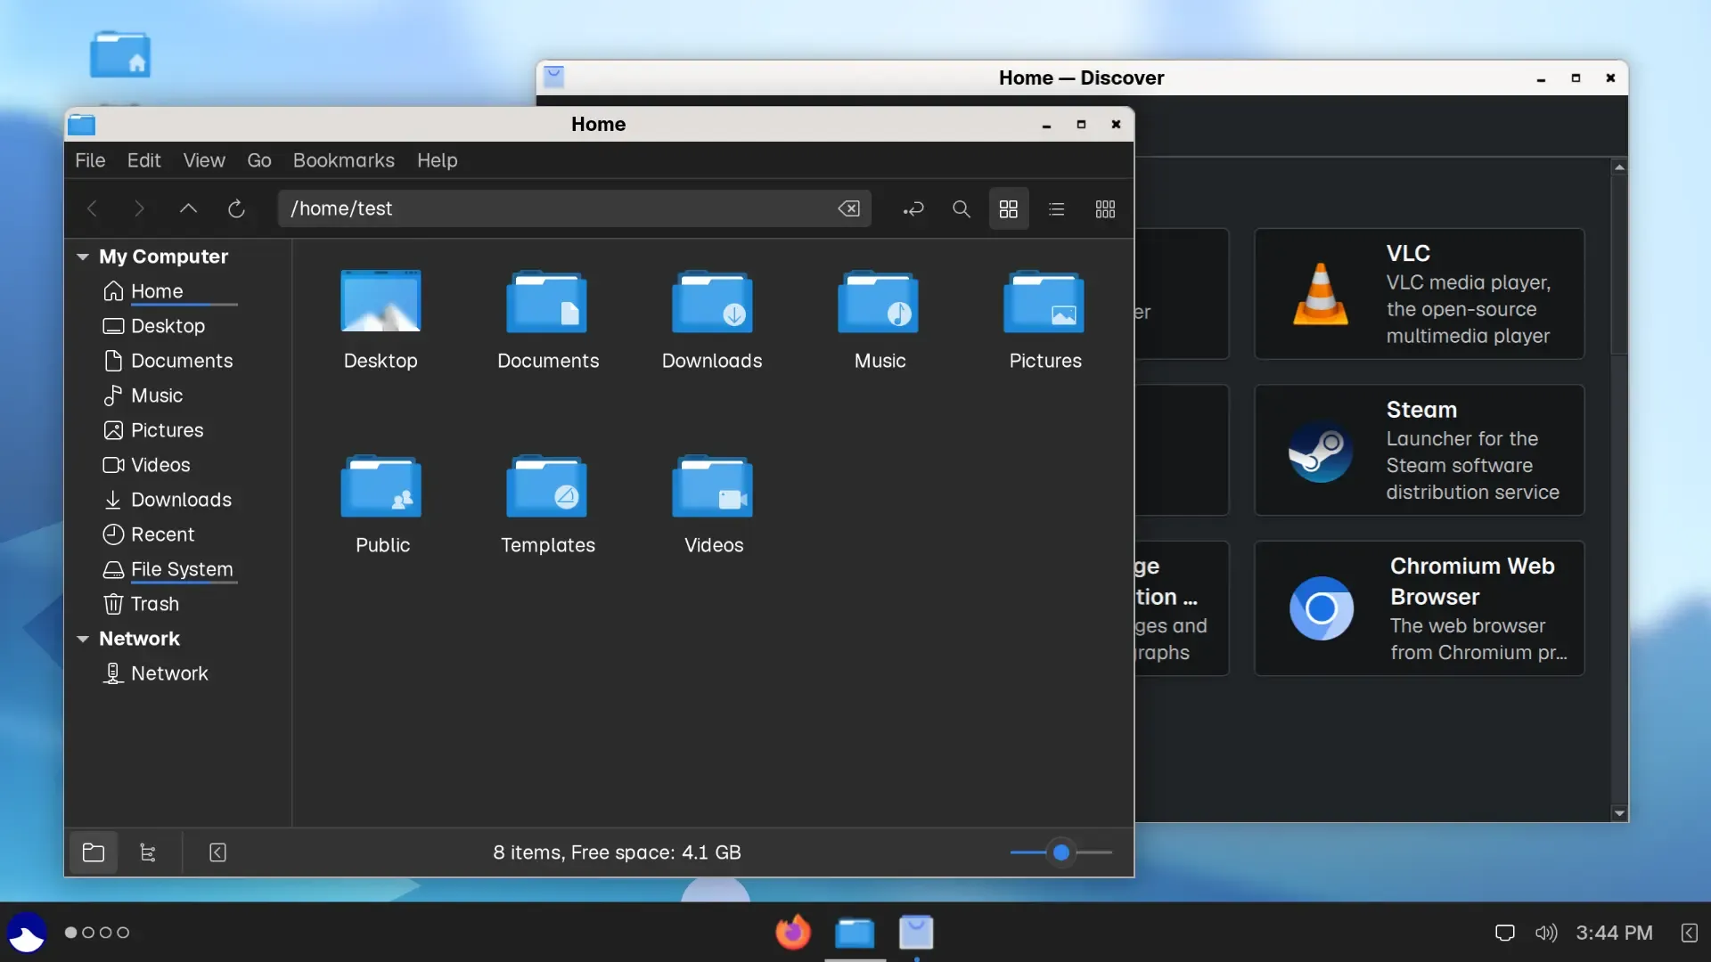Adjust the icon zoom slider
This screenshot has width=1711, height=962.
coord(1060,852)
